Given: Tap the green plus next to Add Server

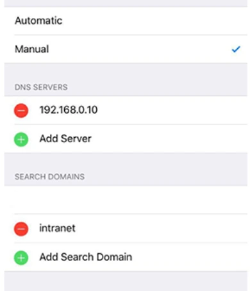Looking at the screenshot, I should (21, 139).
